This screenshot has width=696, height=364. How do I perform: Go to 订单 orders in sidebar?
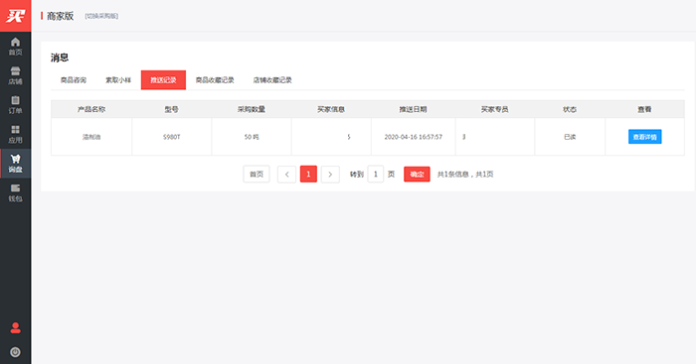[15, 105]
